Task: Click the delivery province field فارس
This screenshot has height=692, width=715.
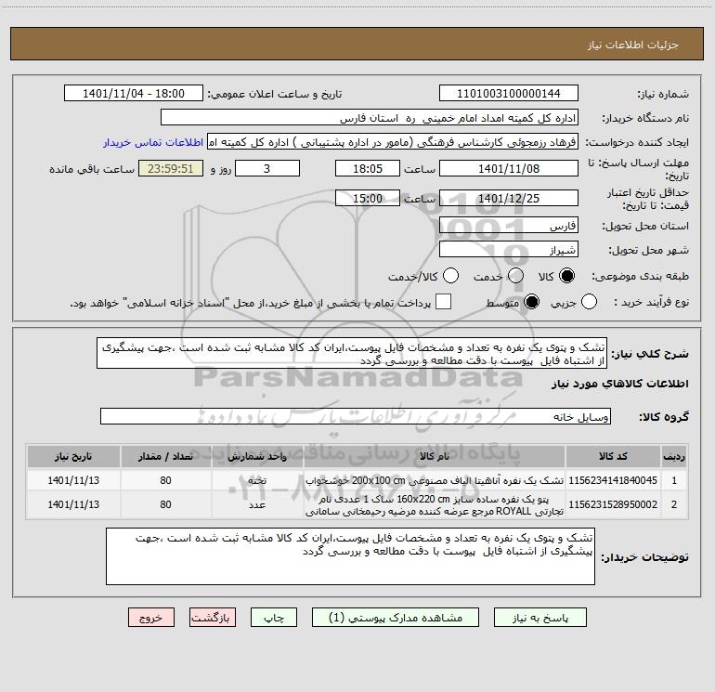Action: pyautogui.click(x=509, y=226)
